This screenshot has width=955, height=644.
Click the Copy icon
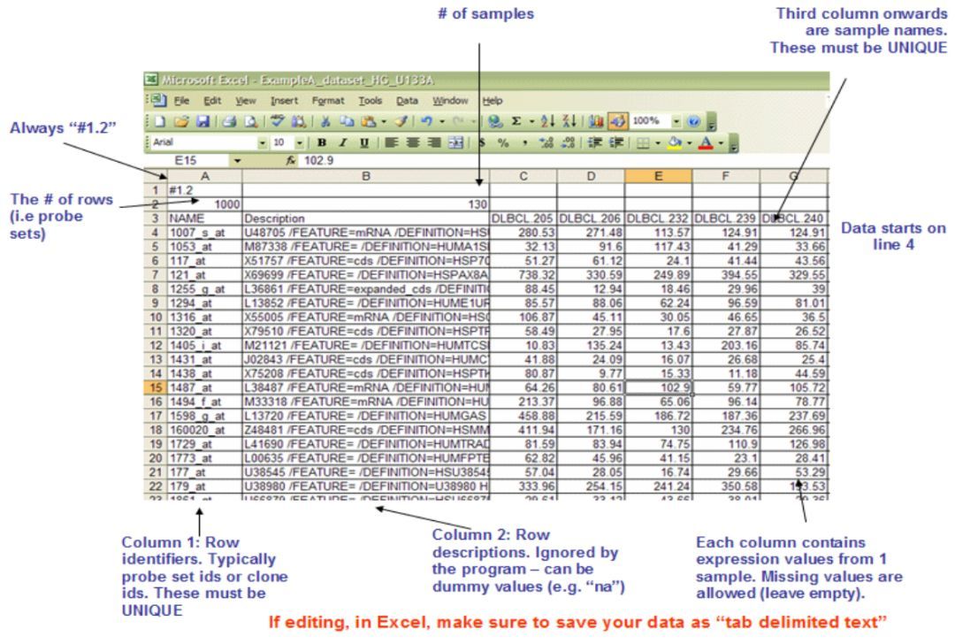pyautogui.click(x=347, y=121)
